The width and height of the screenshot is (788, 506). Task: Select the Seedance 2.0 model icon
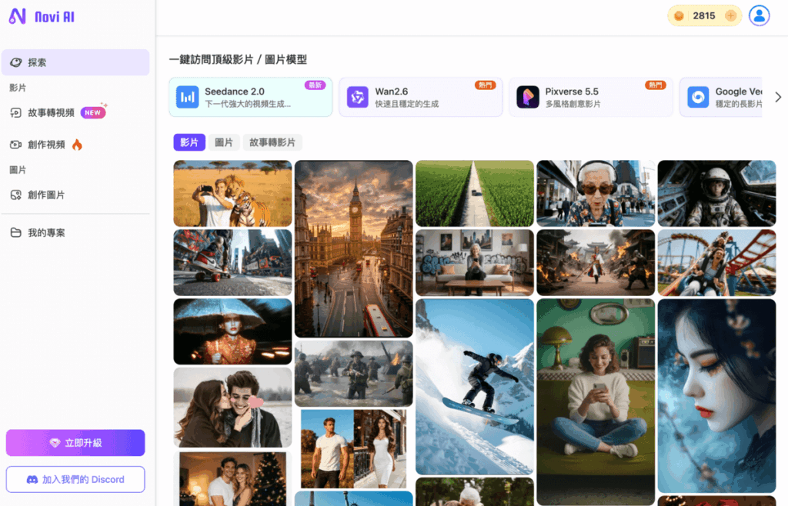(x=187, y=96)
